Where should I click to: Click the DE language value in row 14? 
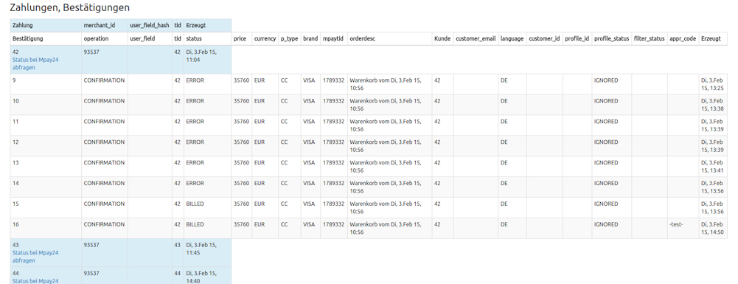(504, 183)
